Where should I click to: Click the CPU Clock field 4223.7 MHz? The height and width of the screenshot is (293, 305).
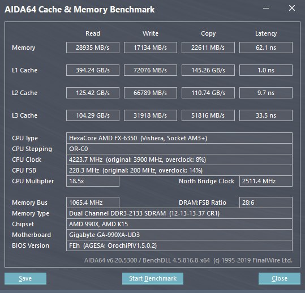tap(179, 160)
